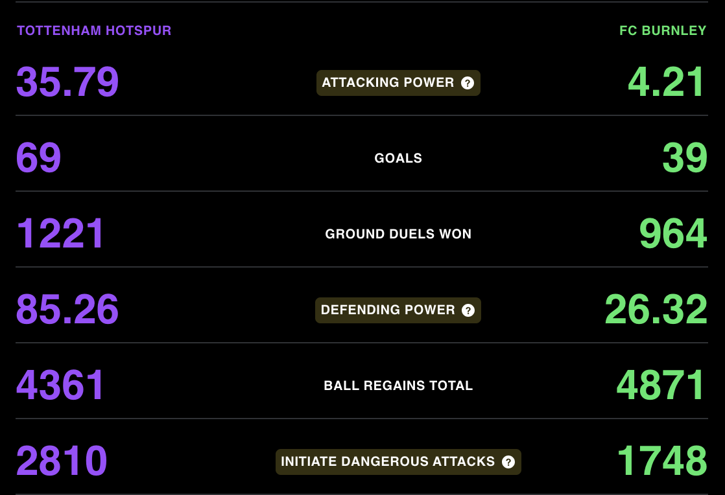This screenshot has height=495, width=725.
Task: Click the Ball Regains Total label
Action: coord(398,386)
